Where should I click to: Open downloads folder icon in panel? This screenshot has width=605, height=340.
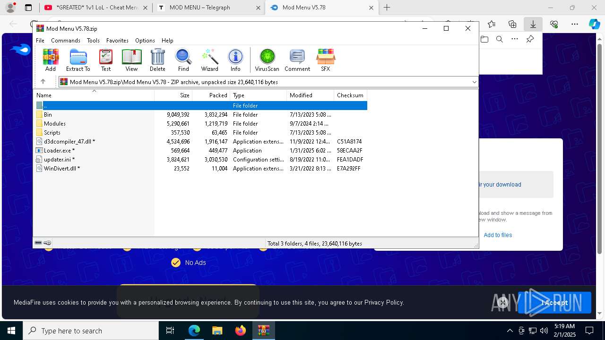tap(484, 39)
